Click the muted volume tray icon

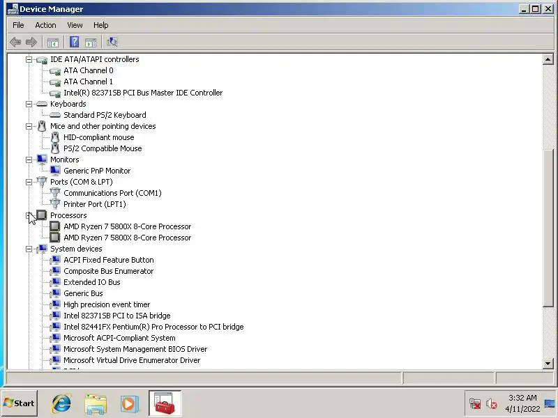point(492,403)
